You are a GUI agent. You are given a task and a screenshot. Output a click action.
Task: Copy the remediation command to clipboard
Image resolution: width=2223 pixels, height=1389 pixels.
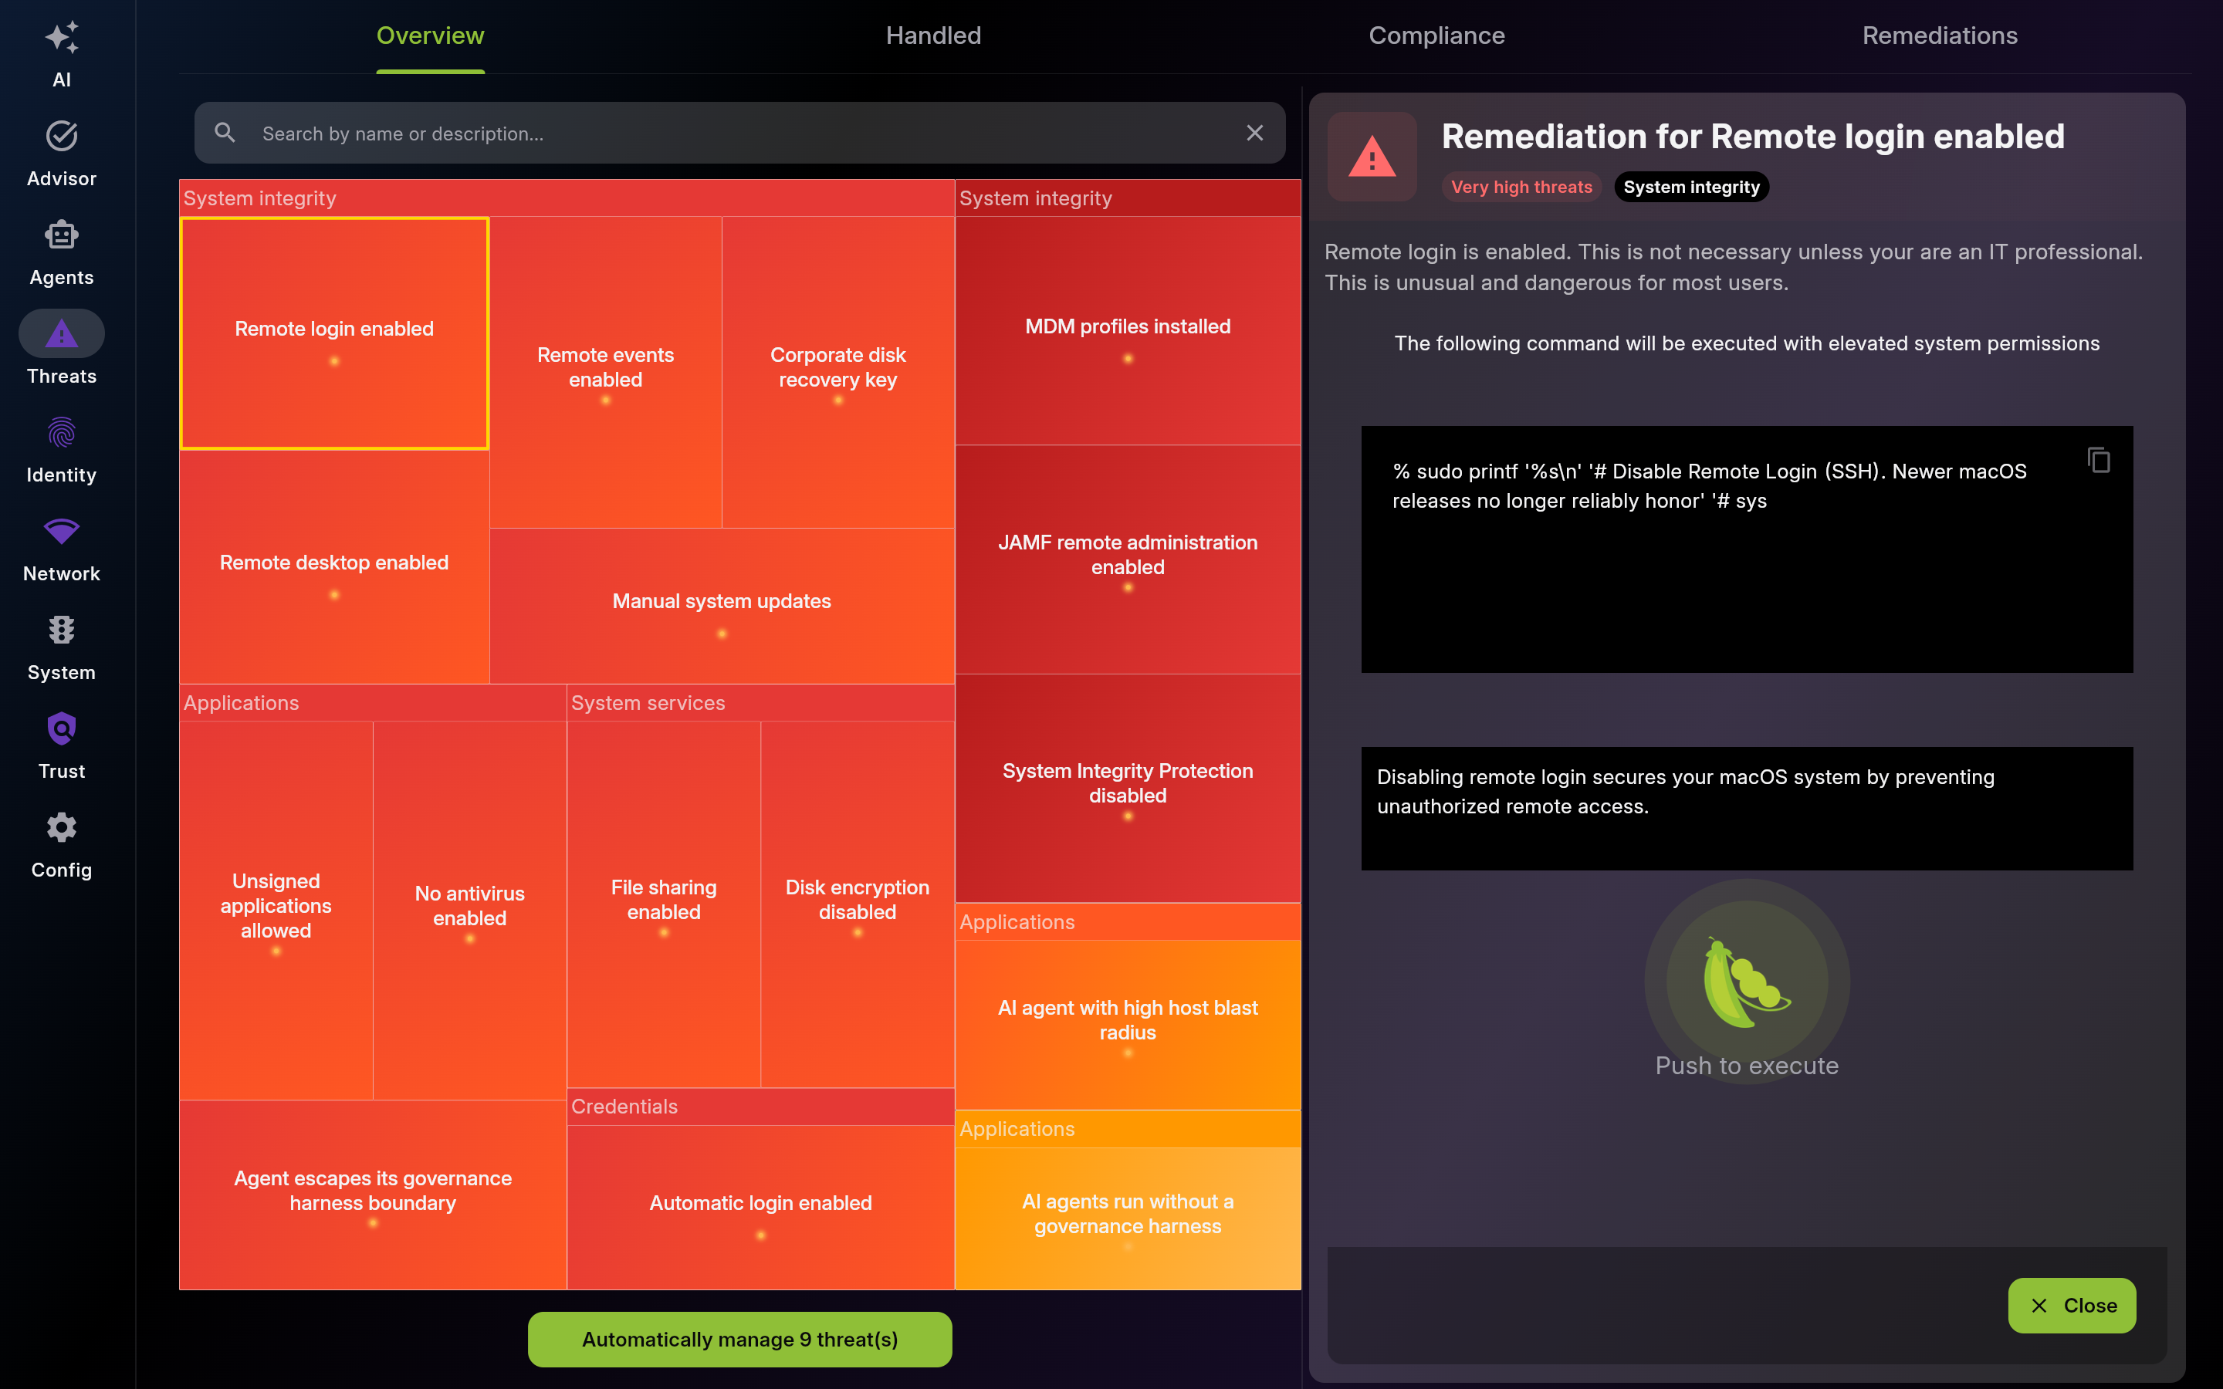(2099, 459)
